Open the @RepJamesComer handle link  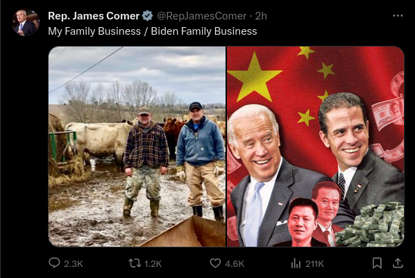click(x=202, y=16)
